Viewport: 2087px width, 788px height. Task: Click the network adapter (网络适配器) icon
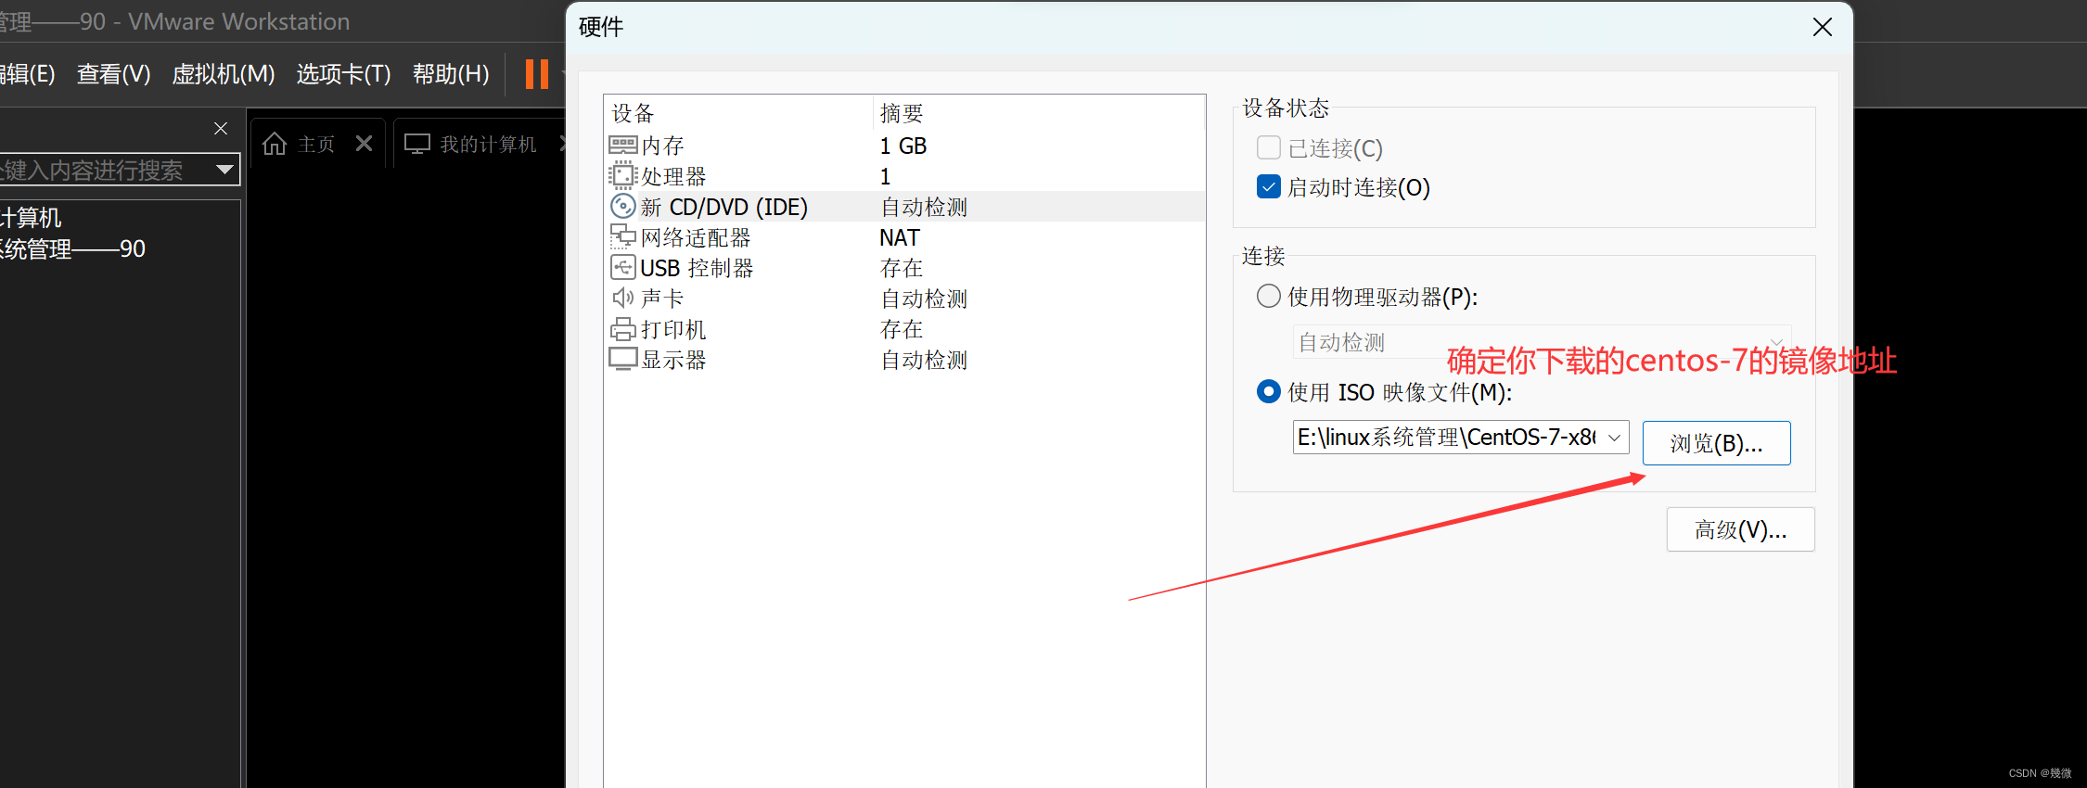coord(622,237)
